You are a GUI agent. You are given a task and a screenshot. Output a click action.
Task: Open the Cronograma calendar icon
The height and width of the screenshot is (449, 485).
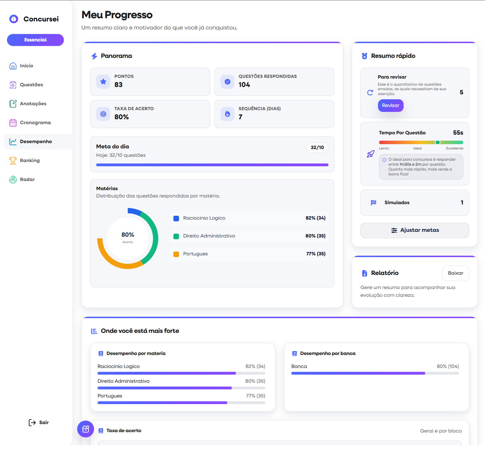click(13, 122)
